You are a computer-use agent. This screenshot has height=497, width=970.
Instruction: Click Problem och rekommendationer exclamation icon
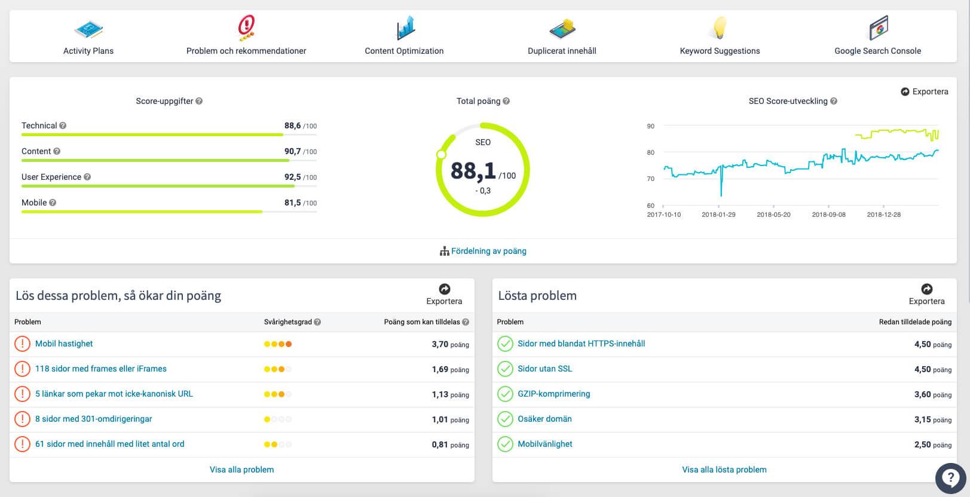[246, 27]
